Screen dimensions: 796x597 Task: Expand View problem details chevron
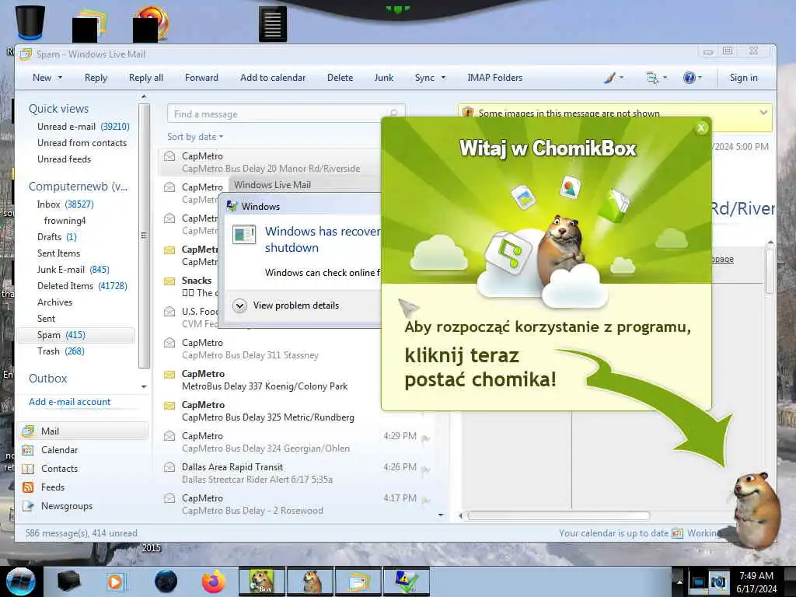239,305
